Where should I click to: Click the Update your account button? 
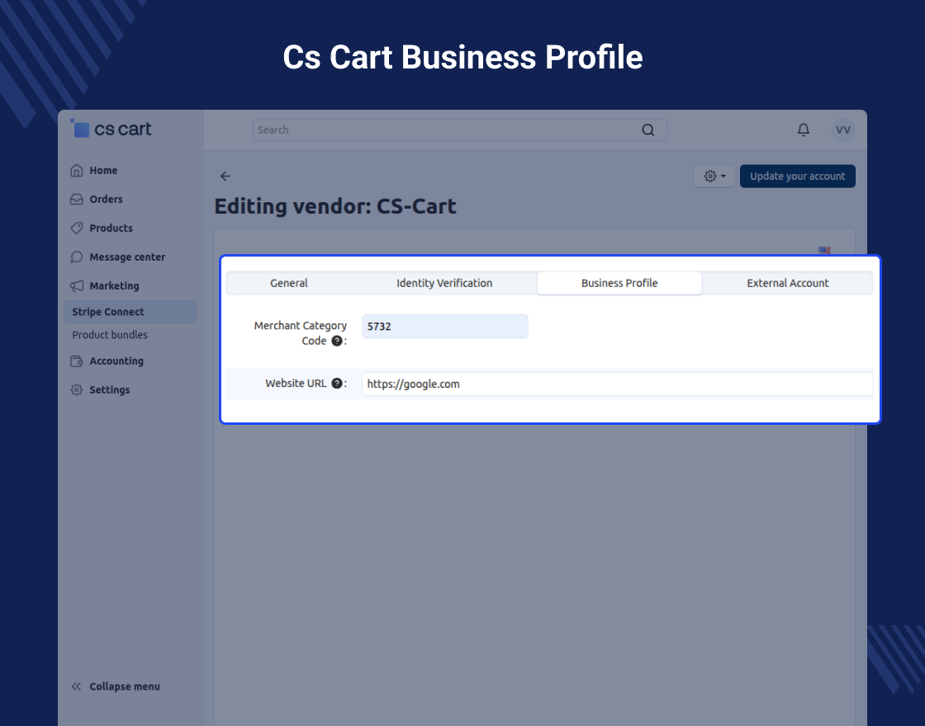tap(798, 177)
